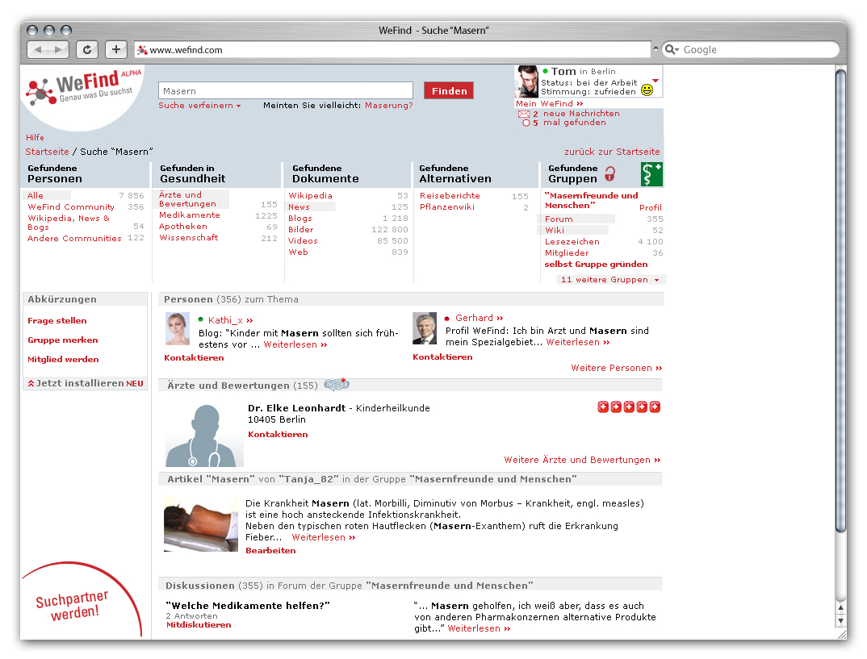This screenshot has height=659, width=867.
Task: Click the Masern search input field
Action: 285,90
